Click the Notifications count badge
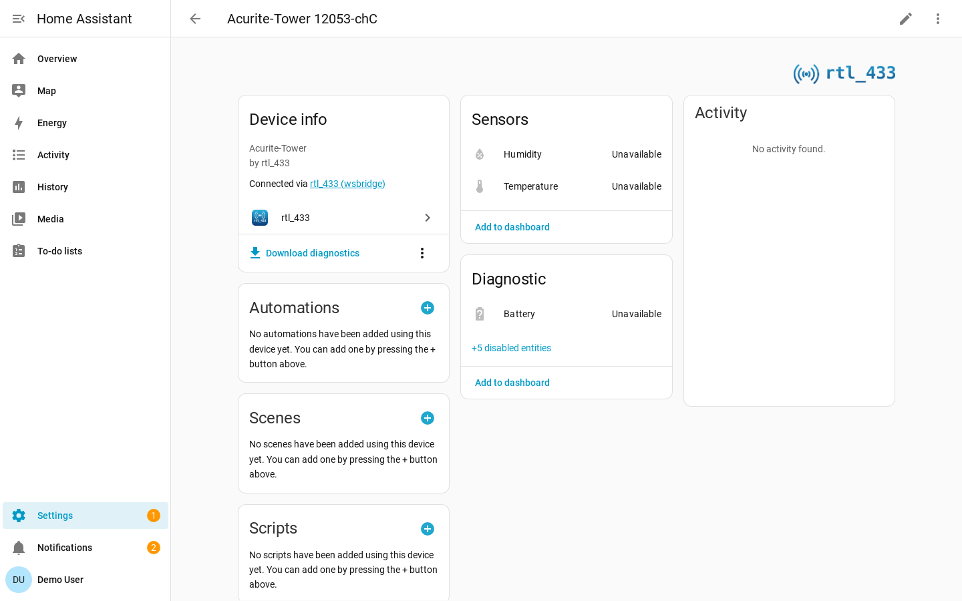Image resolution: width=962 pixels, height=601 pixels. point(154,548)
